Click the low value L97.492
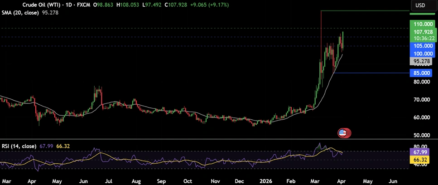Viewport: 438px width, 185px height. (152, 5)
